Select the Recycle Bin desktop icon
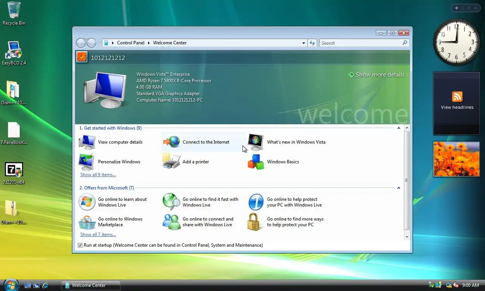Screen dimensions: 485x291 point(14,14)
